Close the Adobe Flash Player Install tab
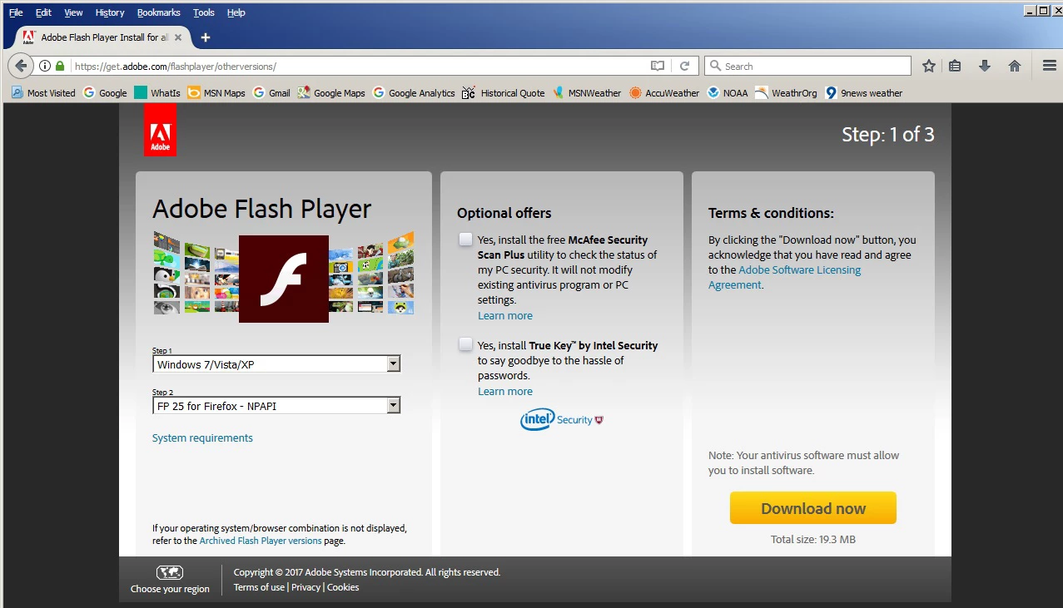The image size is (1063, 608). 178,37
